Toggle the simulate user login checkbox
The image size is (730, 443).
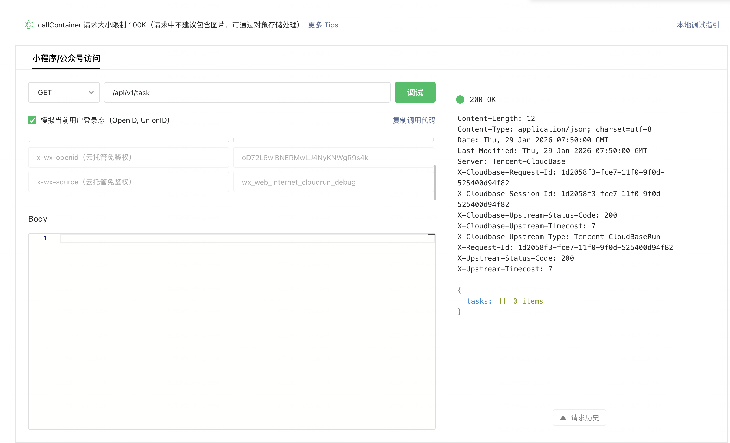coord(32,120)
